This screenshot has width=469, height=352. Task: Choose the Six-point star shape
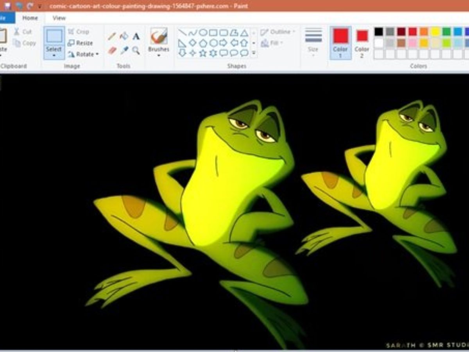213,53
